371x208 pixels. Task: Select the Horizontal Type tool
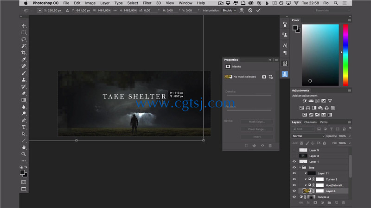coord(24,127)
